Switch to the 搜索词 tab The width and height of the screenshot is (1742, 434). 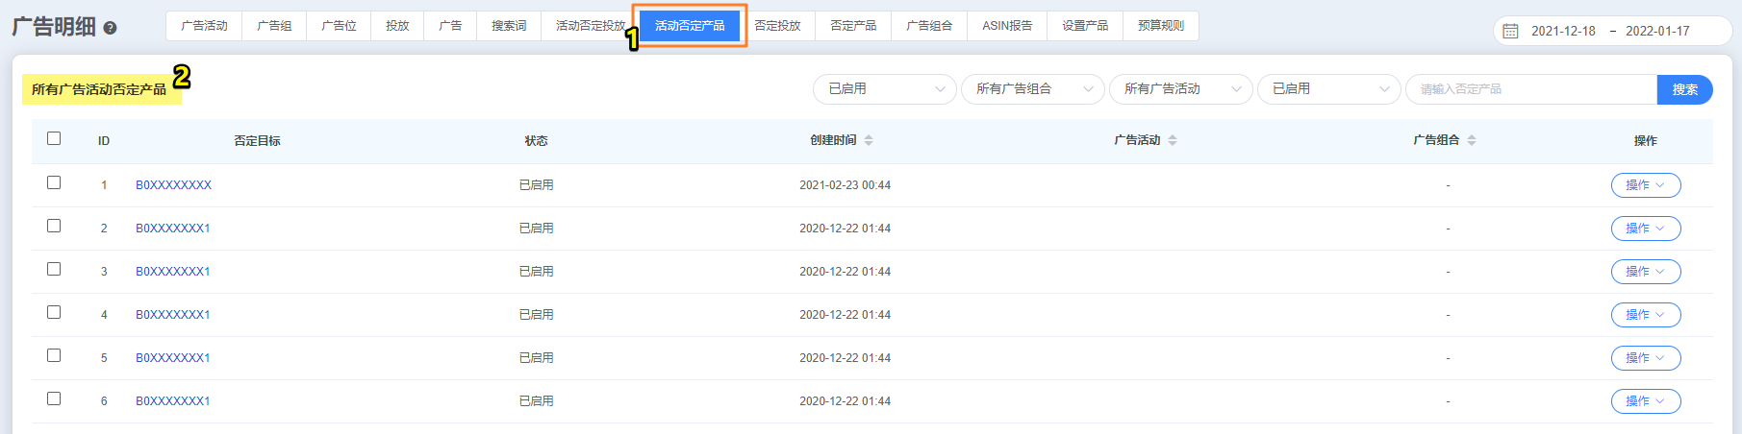coord(509,26)
